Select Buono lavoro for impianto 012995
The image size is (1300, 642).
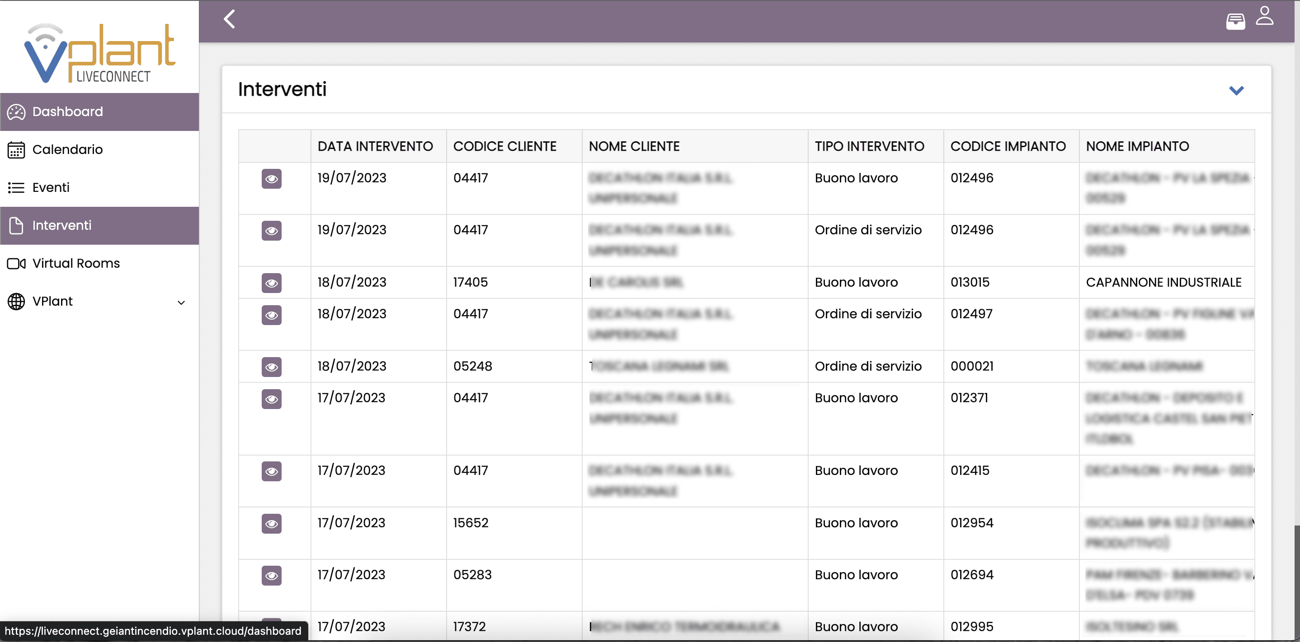(876, 626)
